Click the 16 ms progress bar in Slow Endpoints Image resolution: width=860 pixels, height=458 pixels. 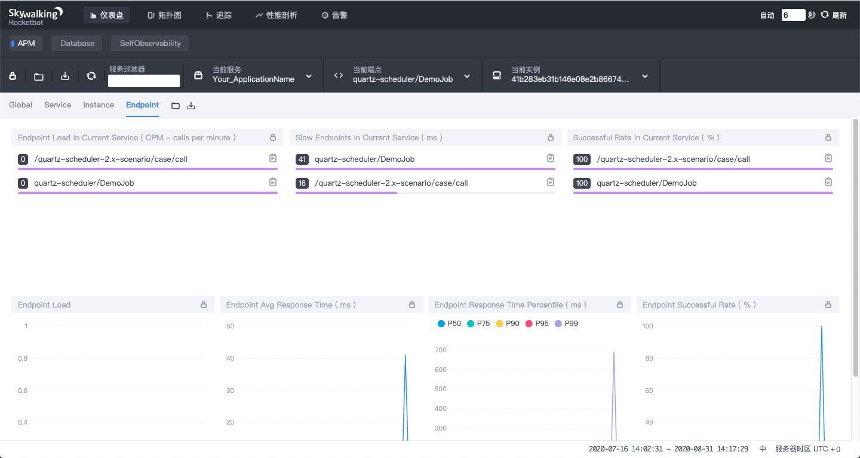click(425, 193)
